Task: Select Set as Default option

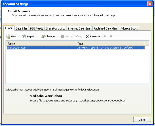Action: 71,37
